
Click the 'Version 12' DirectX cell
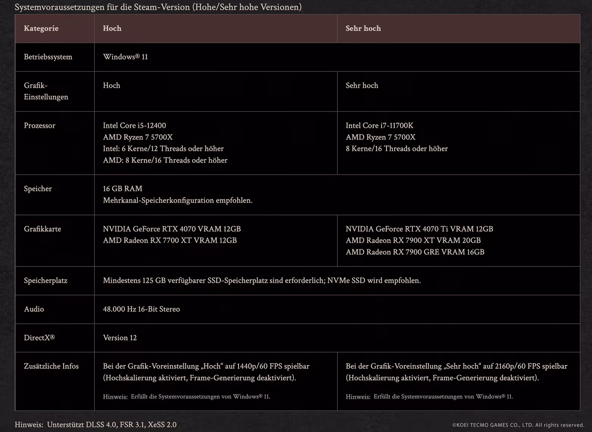click(120, 338)
